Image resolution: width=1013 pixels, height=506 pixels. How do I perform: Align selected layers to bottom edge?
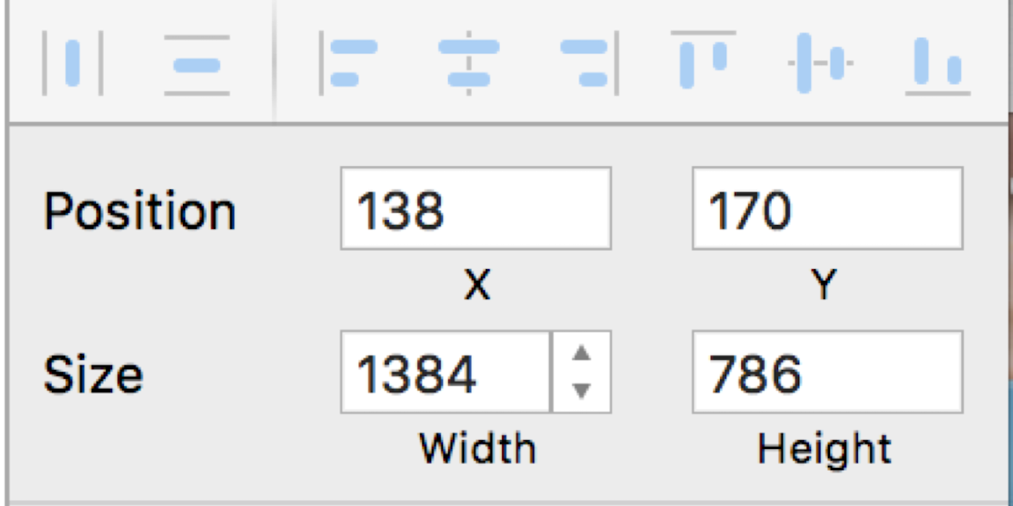point(938,66)
